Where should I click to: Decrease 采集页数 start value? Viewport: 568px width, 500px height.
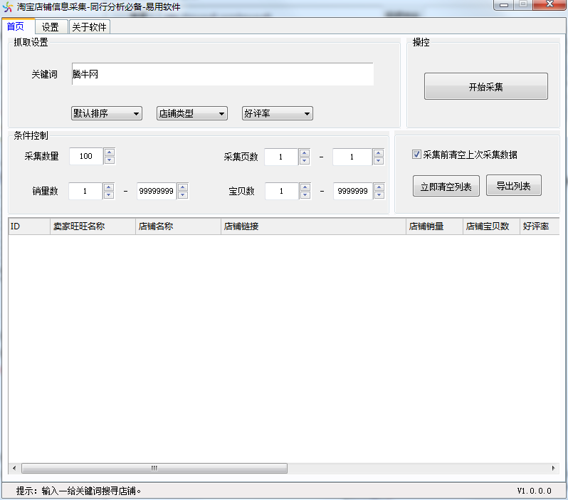click(305, 161)
